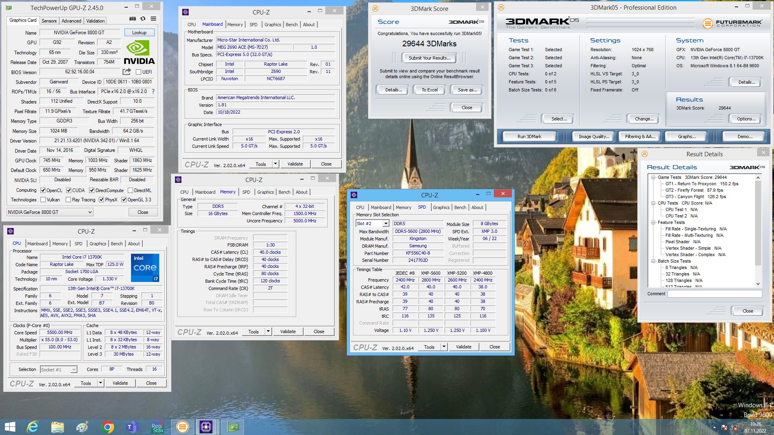
Task: Click the Result Details scrollbar down arrow
Action: (758, 284)
